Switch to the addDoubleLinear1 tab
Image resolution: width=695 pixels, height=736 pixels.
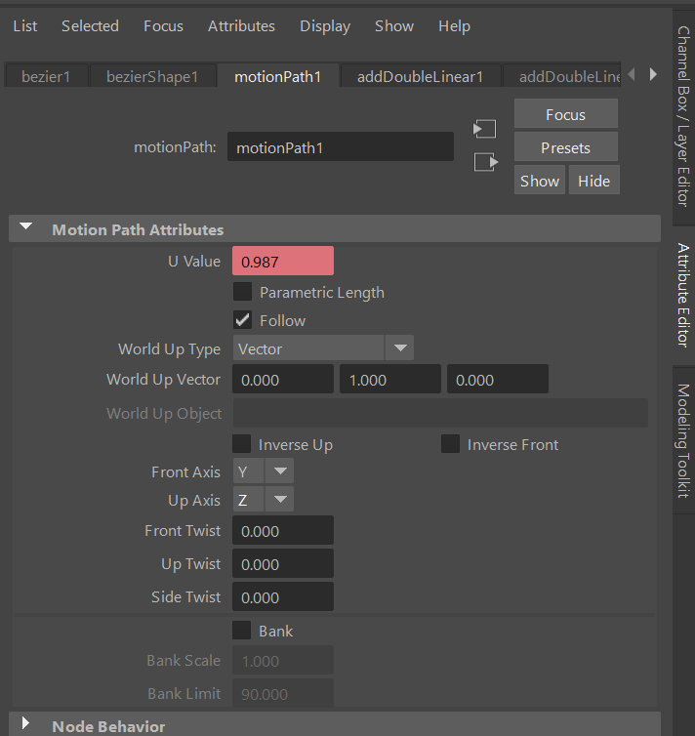[x=420, y=76]
